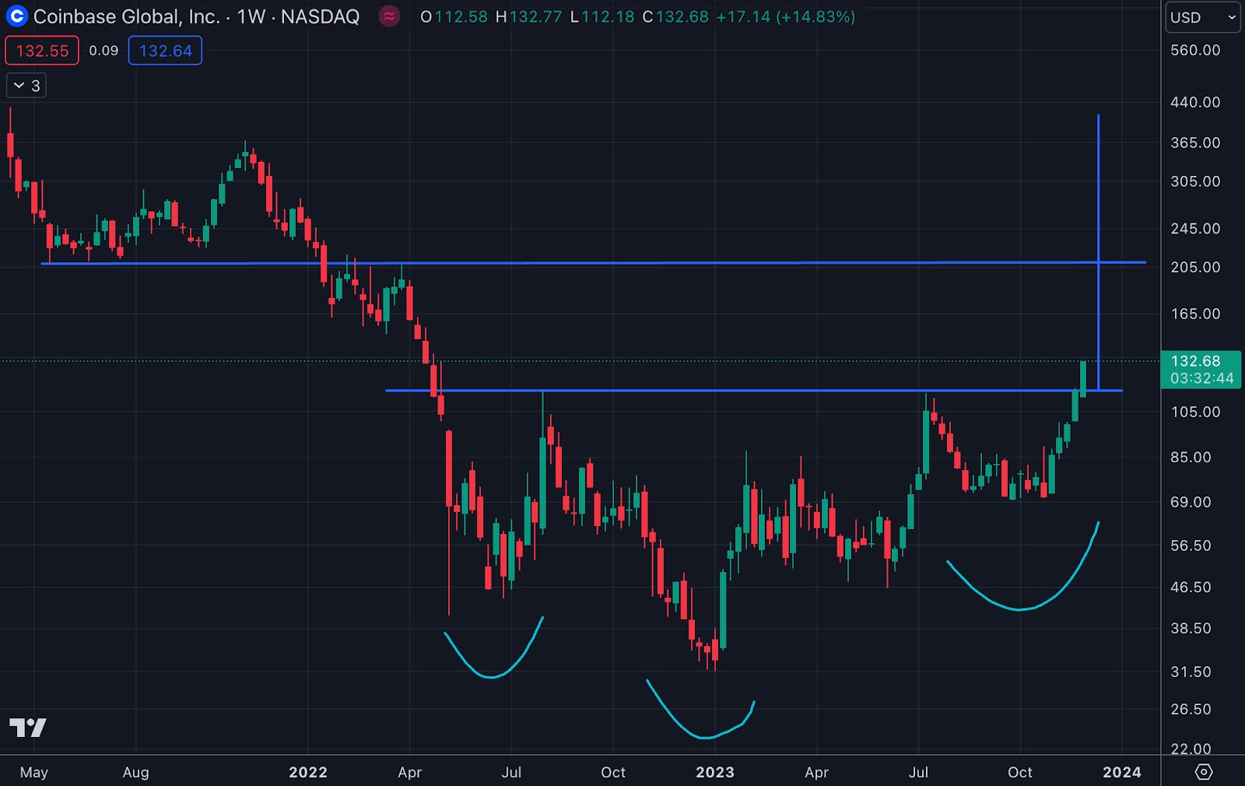Open chart settings via hexagon icon
This screenshot has height=786, width=1245.
click(x=1205, y=773)
